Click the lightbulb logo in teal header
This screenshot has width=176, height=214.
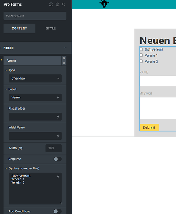click(104, 3)
